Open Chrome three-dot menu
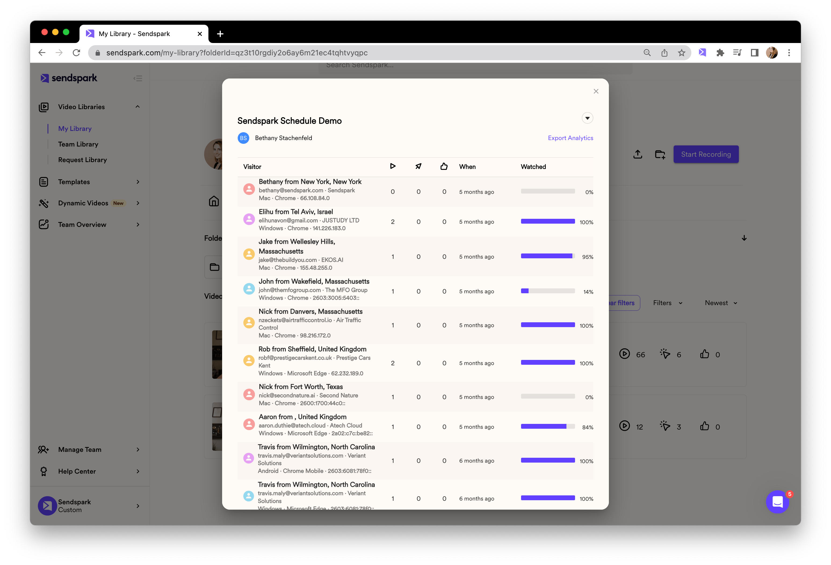Viewport: 831px width, 565px height. (x=789, y=53)
